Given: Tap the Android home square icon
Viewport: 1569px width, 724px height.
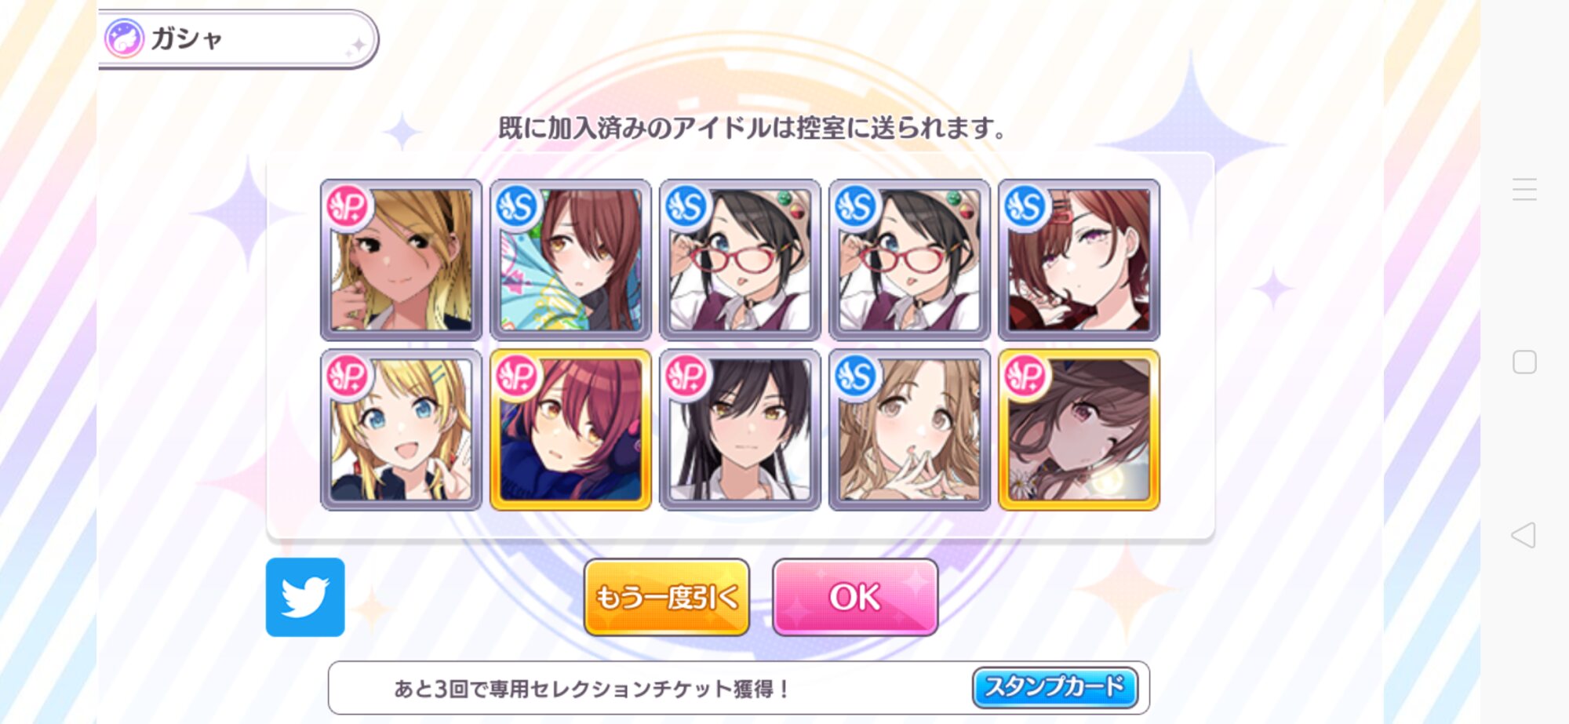Looking at the screenshot, I should (1524, 362).
